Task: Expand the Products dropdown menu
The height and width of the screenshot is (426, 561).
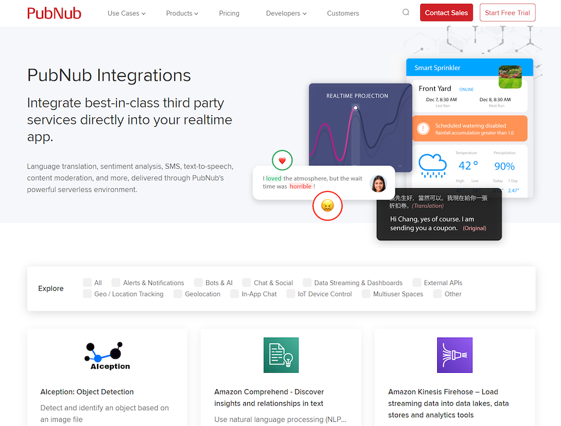Action: tap(182, 13)
